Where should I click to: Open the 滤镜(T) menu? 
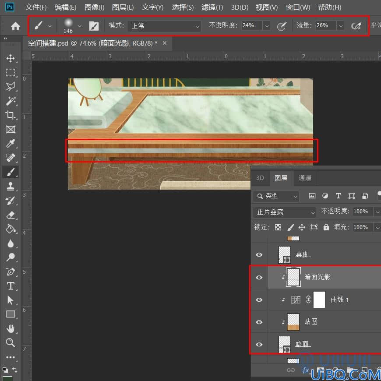(x=212, y=7)
